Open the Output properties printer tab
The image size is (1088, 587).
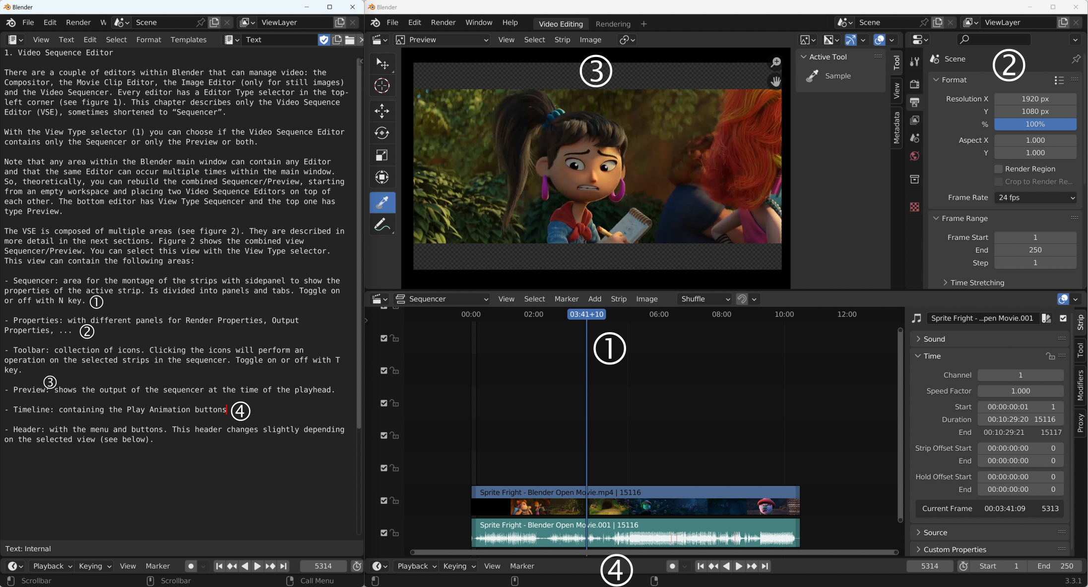click(914, 102)
